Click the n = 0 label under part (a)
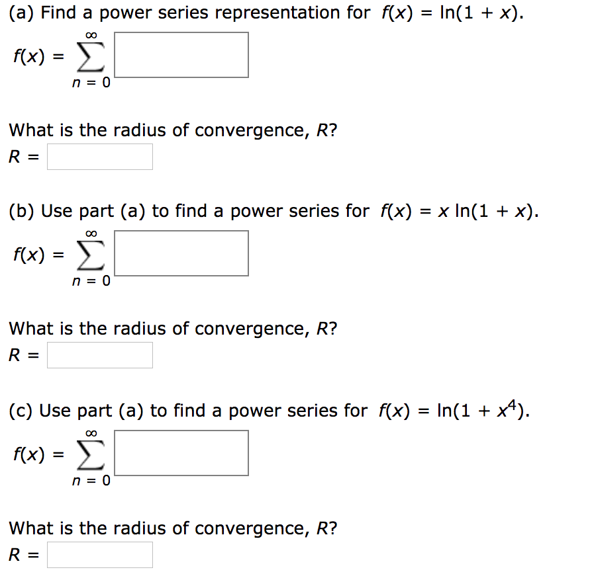Screen dimensions: 592x578 pos(91,83)
